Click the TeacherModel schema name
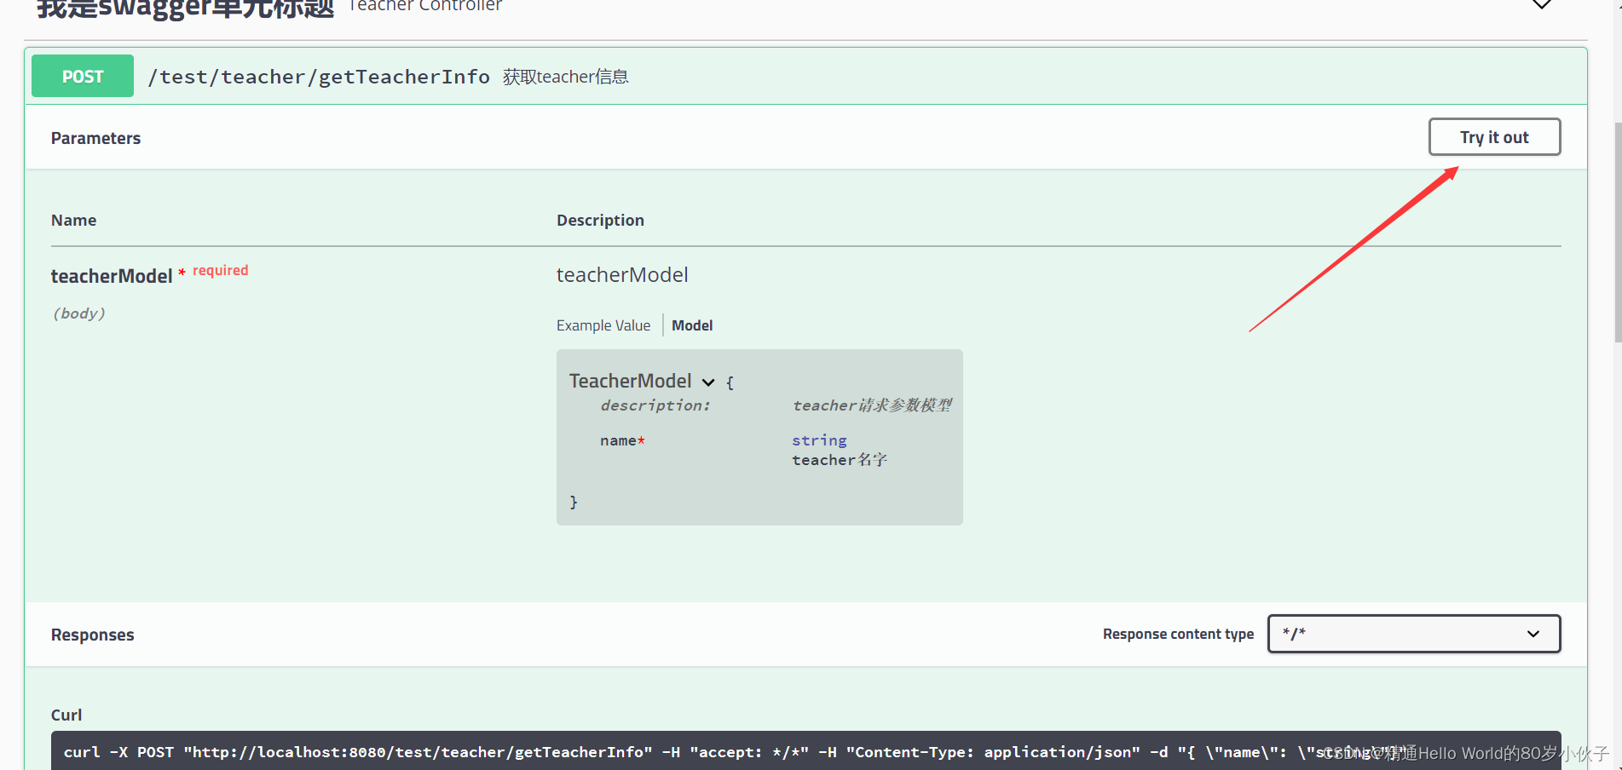Image resolution: width=1622 pixels, height=770 pixels. [x=631, y=381]
